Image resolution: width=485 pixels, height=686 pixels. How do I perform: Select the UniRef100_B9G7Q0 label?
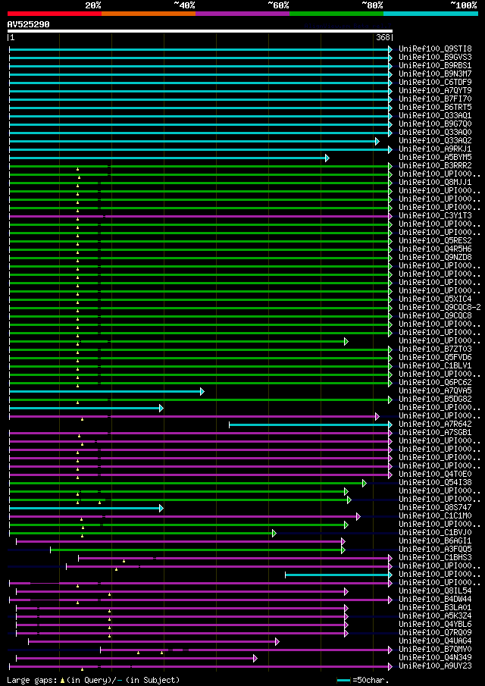tap(435, 124)
